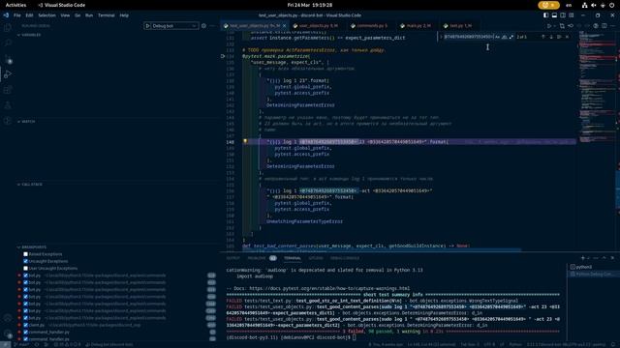Switch to user_objects.py editor tab
Screen dimensions: 620x348
(318, 26)
